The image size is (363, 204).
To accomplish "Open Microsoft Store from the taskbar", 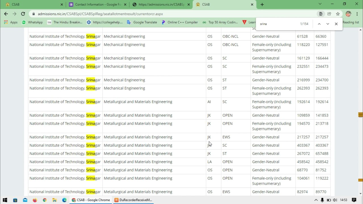I will tap(15, 200).
